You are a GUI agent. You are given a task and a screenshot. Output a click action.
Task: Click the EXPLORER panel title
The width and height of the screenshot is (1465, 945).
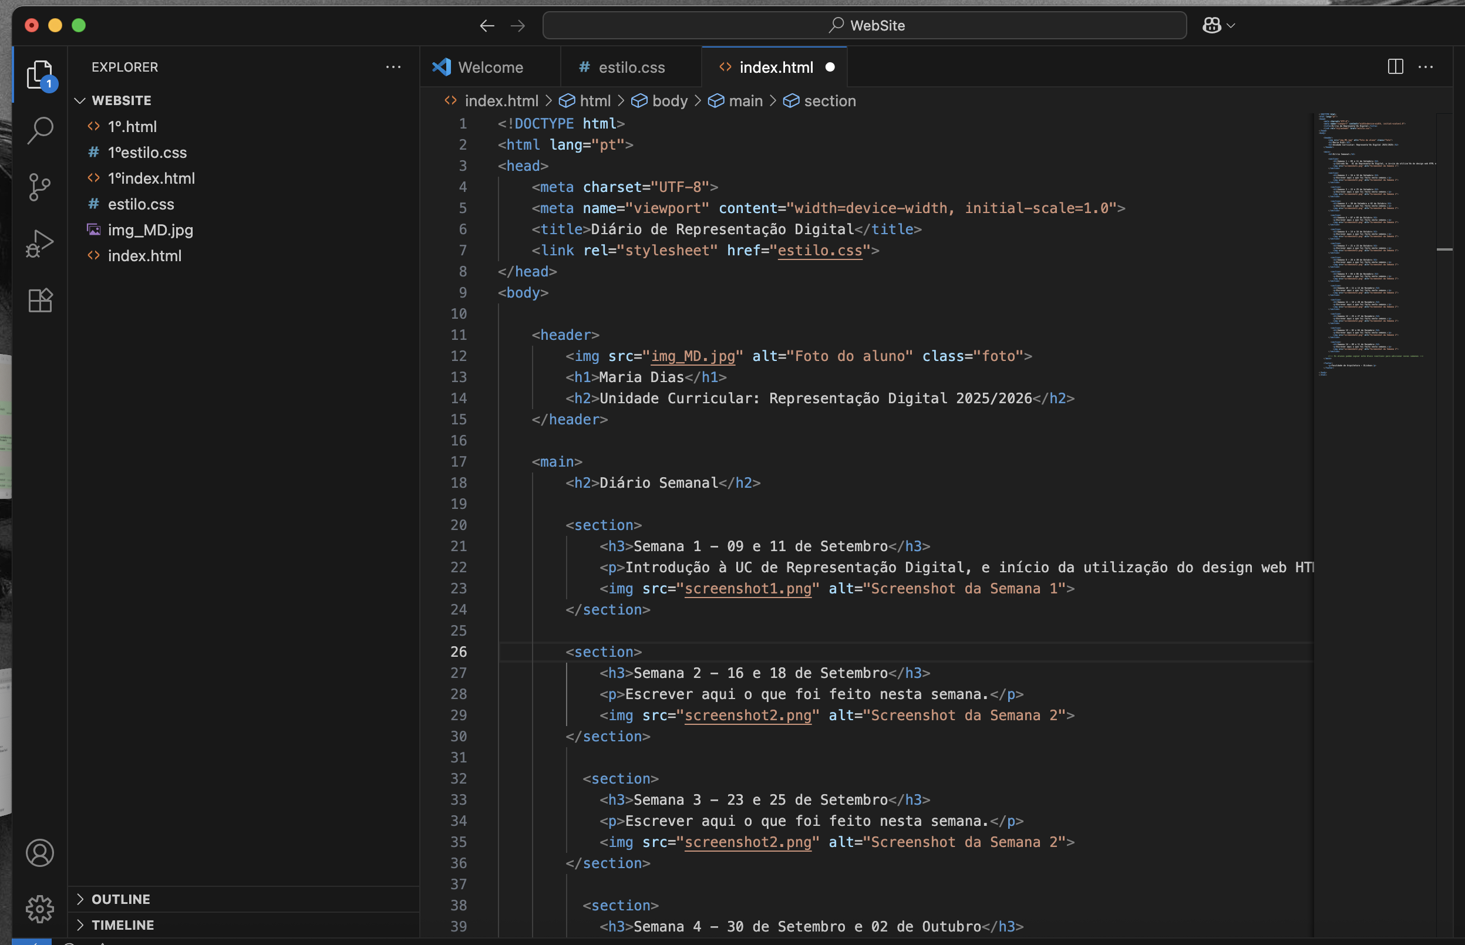(x=124, y=67)
